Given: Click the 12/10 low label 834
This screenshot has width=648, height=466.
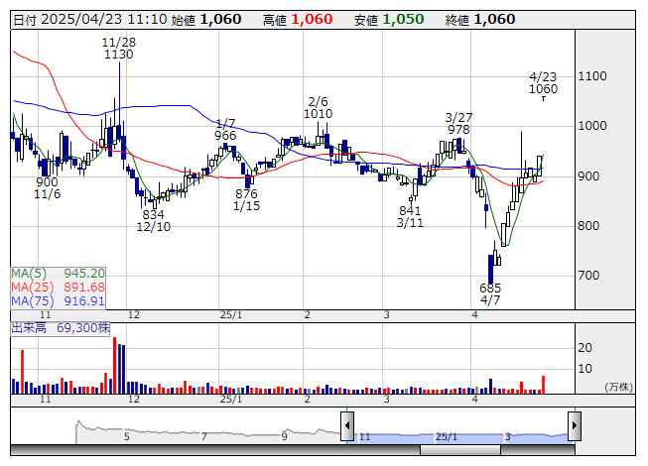Looking at the screenshot, I should point(153,214).
